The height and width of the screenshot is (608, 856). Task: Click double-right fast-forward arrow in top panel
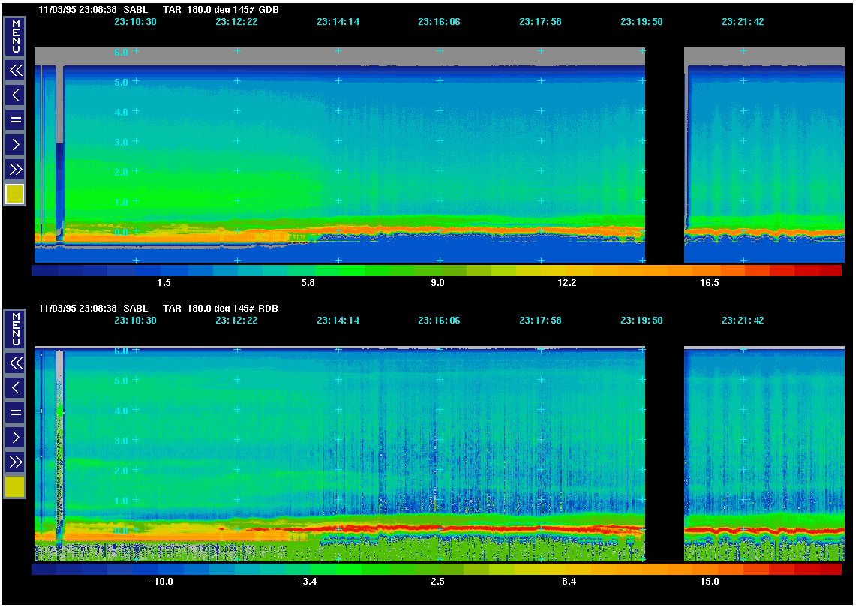[15, 168]
